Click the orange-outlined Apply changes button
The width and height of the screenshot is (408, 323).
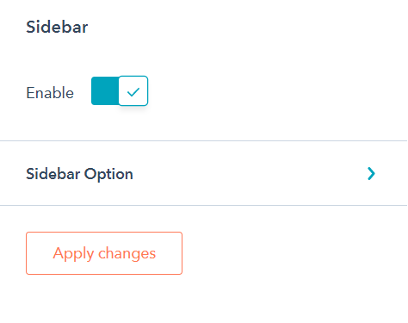[x=104, y=253]
